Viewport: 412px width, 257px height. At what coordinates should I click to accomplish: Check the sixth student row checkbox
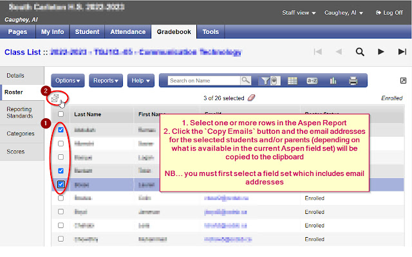(61, 198)
